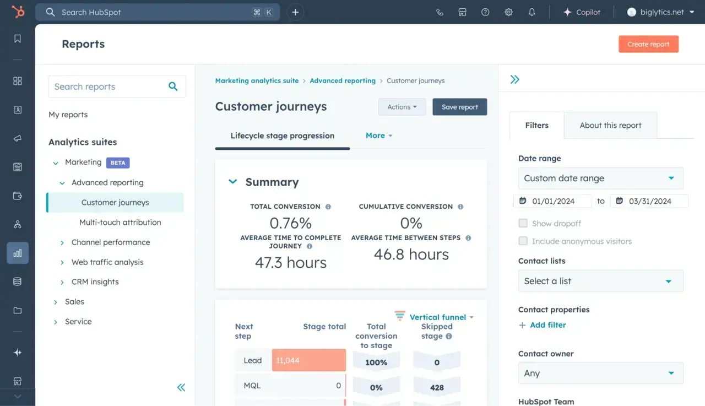The width and height of the screenshot is (705, 406).
Task: Open the More tabs dropdown
Action: 379,136
